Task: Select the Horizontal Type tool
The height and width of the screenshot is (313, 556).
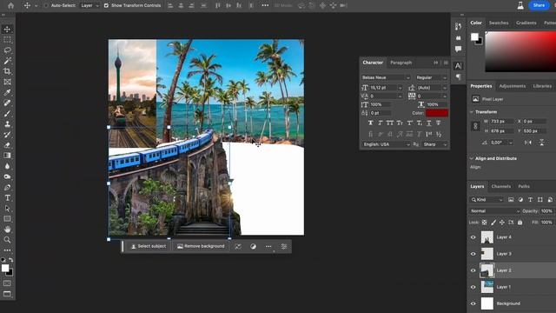Action: tap(7, 197)
